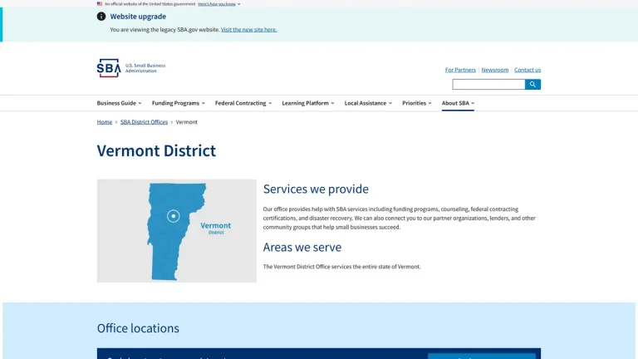Image resolution: width=638 pixels, height=359 pixels.
Task: Click the info icon beside Website upgrade
Action: [x=101, y=17]
